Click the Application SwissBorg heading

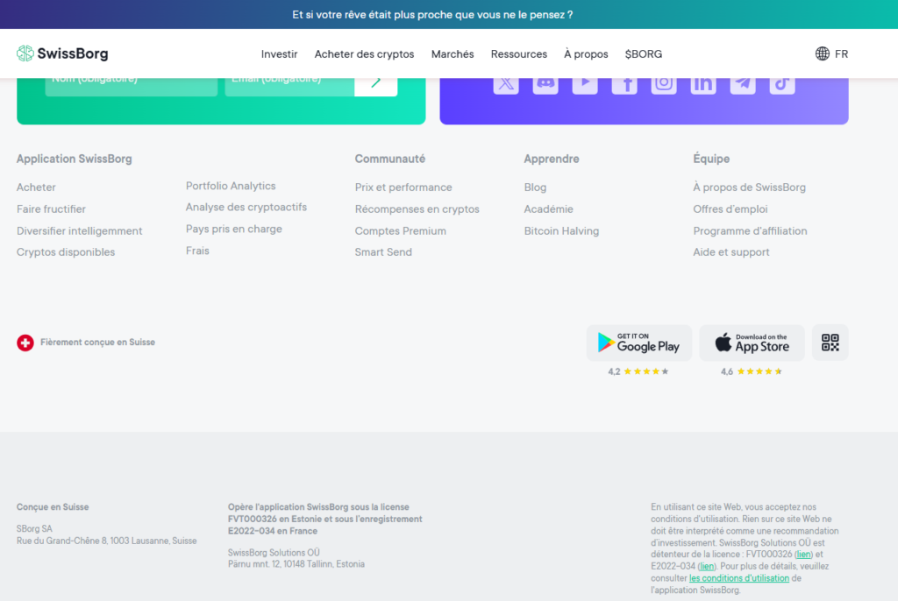pyautogui.click(x=75, y=159)
